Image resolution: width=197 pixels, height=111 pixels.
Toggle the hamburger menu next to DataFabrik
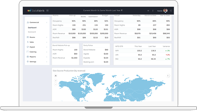click(x=47, y=11)
